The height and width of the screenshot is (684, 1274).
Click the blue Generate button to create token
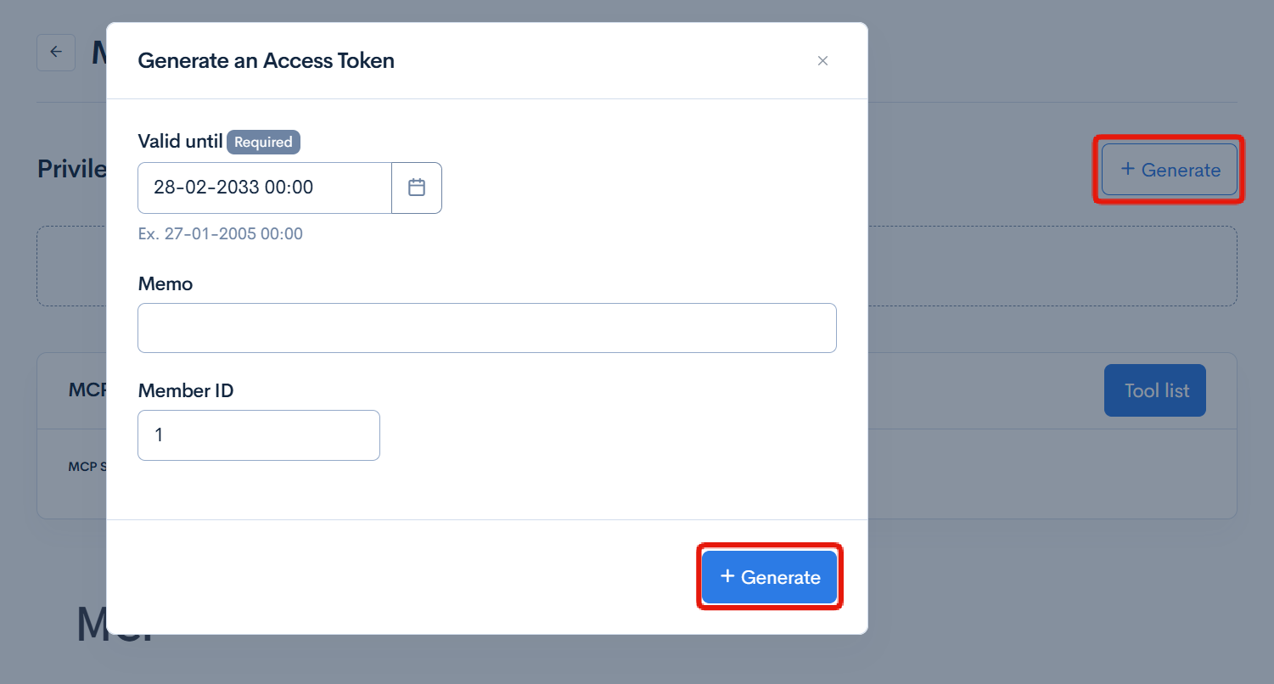(x=768, y=576)
